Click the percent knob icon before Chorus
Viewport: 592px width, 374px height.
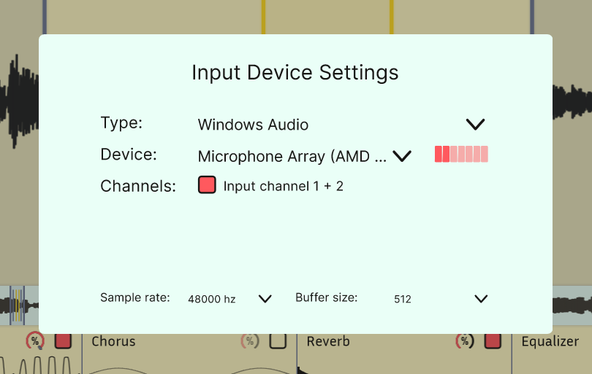click(35, 341)
